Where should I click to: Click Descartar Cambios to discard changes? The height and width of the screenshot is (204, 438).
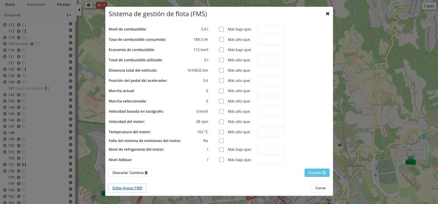click(130, 172)
